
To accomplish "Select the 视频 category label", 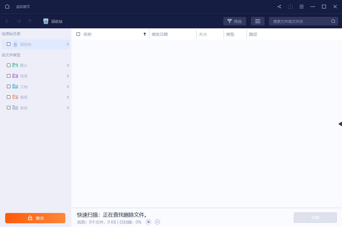I will (24, 76).
